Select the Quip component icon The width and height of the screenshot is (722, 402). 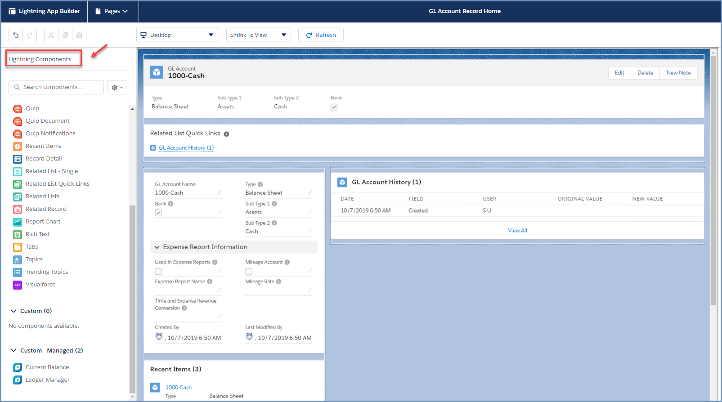pyautogui.click(x=18, y=108)
